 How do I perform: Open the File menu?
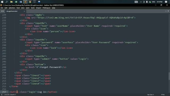2,8
